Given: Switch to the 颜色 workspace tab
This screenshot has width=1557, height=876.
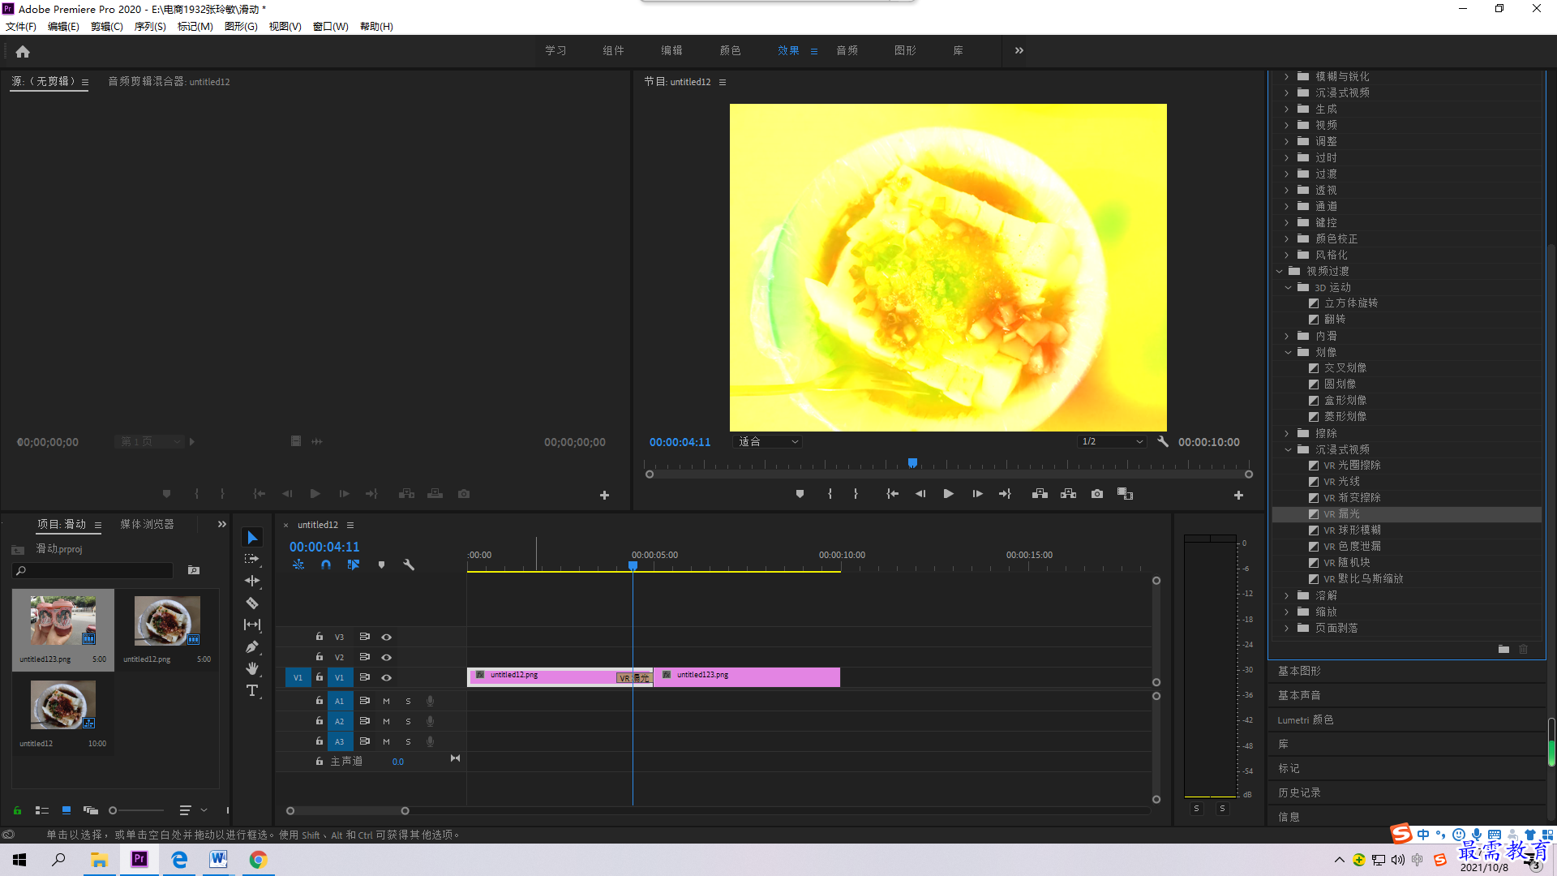Looking at the screenshot, I should click(730, 50).
